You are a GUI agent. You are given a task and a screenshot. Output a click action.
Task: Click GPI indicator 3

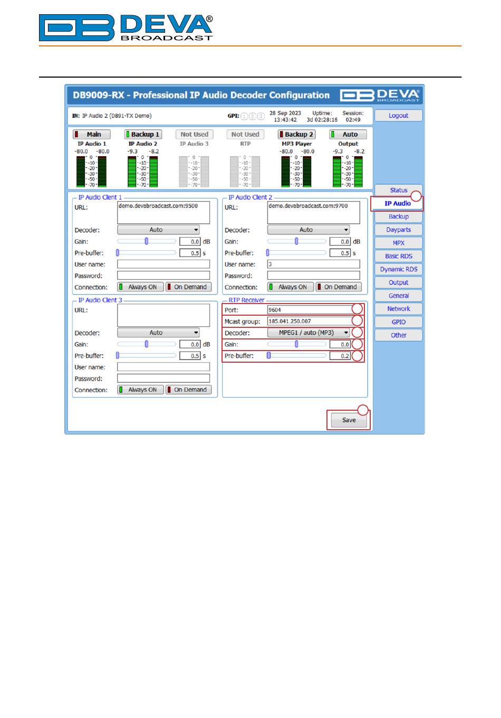261,116
